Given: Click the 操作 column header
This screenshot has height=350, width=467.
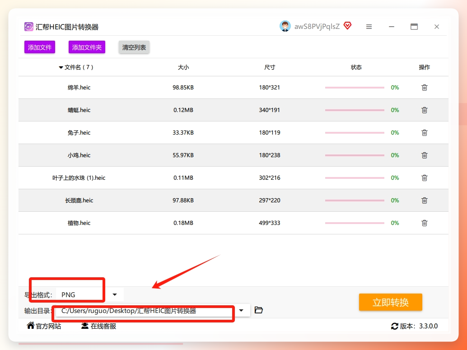Looking at the screenshot, I should point(425,67).
